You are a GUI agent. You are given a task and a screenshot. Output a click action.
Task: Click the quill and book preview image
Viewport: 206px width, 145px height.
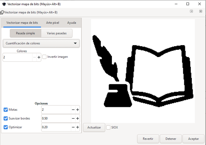click(143, 71)
